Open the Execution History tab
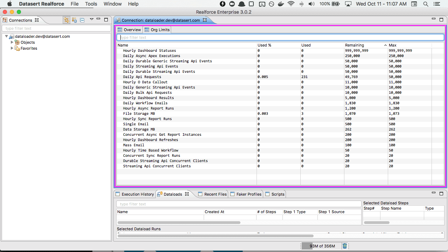This screenshot has width=448, height=252. coord(135,194)
